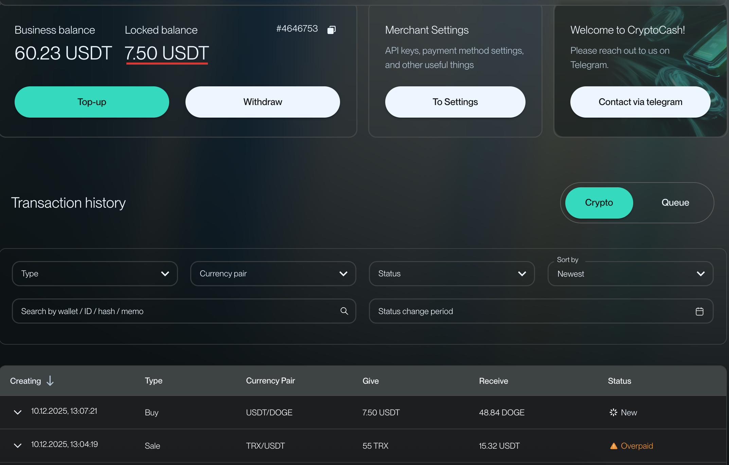Click the Creating column sort arrow

50,381
